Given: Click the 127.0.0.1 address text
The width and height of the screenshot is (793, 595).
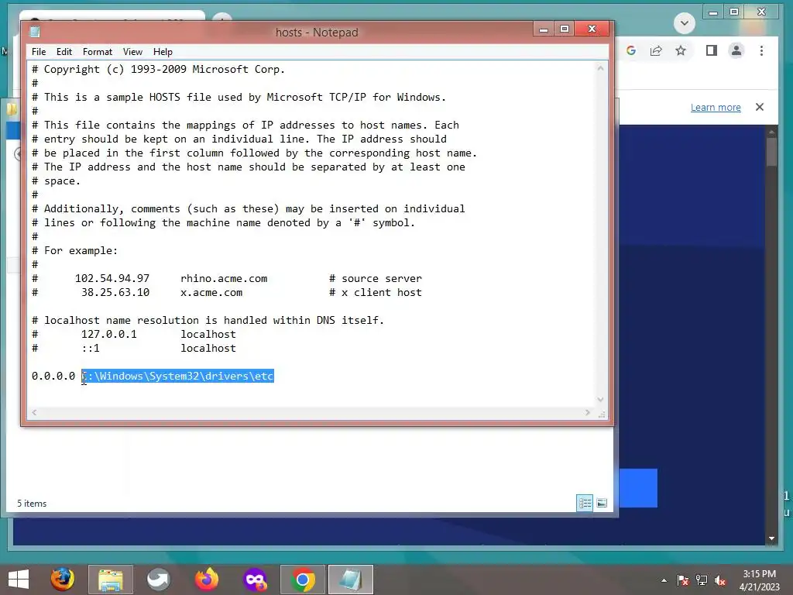Looking at the screenshot, I should [108, 334].
